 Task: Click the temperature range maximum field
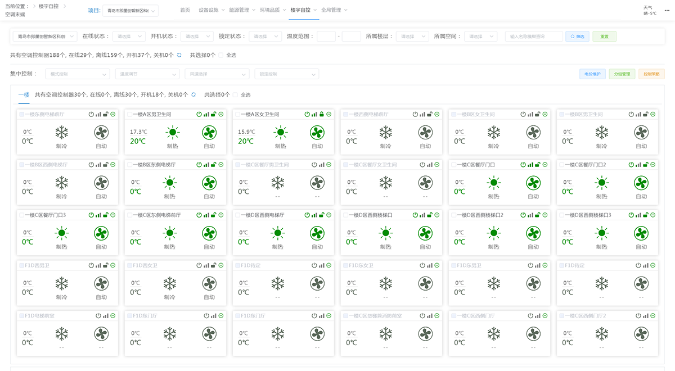pos(352,36)
